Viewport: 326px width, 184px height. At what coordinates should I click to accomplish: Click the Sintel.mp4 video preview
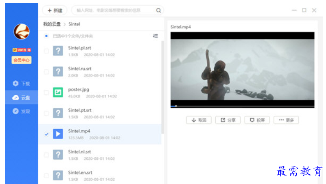[243, 70]
